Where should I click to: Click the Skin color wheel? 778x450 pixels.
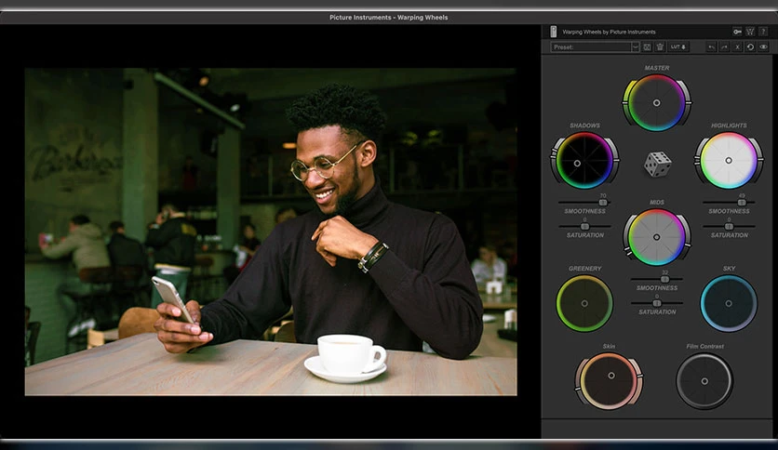609,380
